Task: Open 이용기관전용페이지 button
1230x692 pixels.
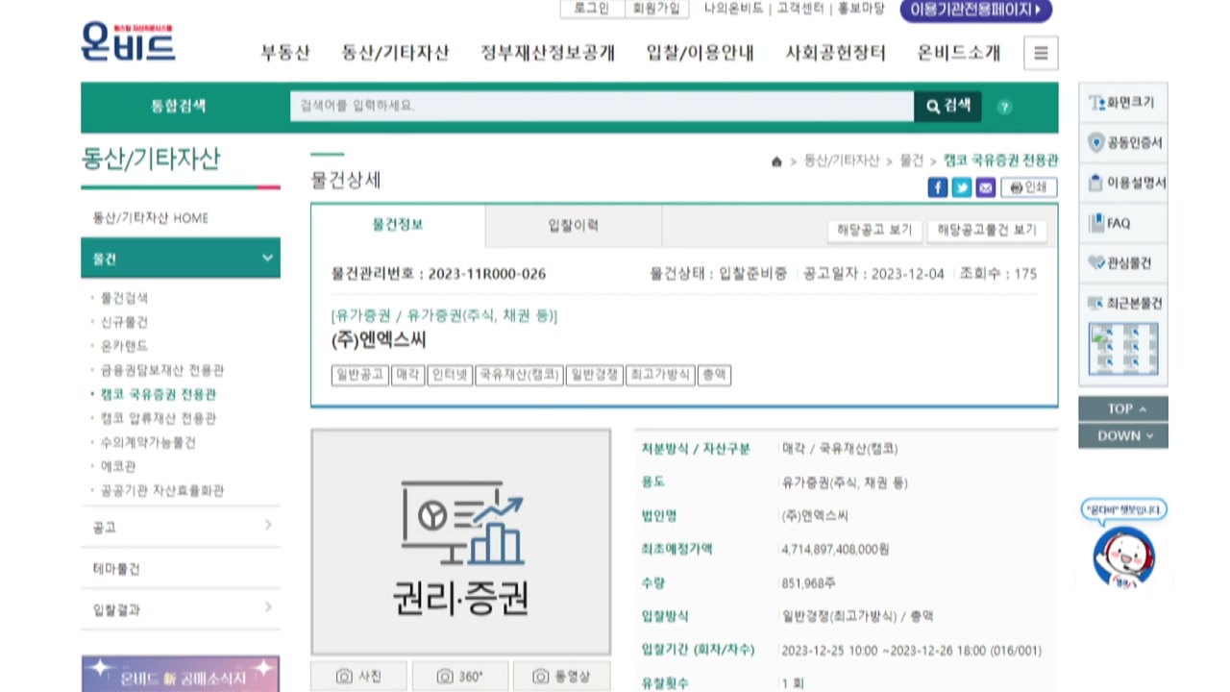Action: [976, 10]
